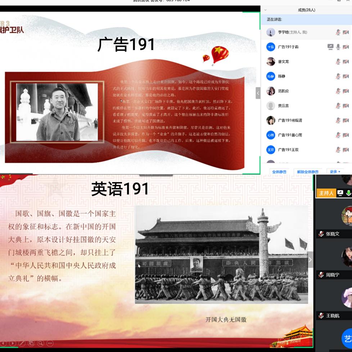The image size is (352, 352).
Task: Open the pen annotation tool in slideshow
Action: pos(22,343)
